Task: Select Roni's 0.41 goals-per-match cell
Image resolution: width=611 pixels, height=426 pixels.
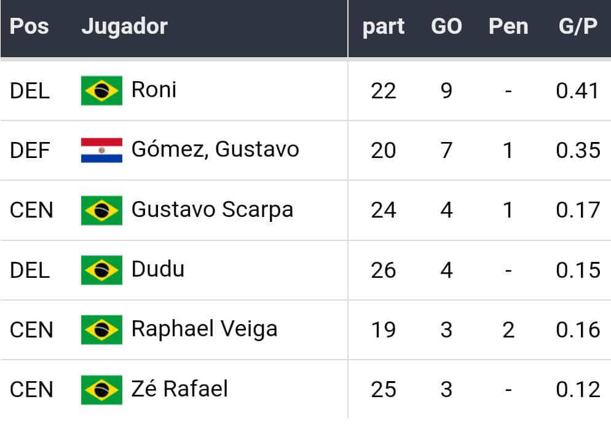Action: pyautogui.click(x=577, y=91)
